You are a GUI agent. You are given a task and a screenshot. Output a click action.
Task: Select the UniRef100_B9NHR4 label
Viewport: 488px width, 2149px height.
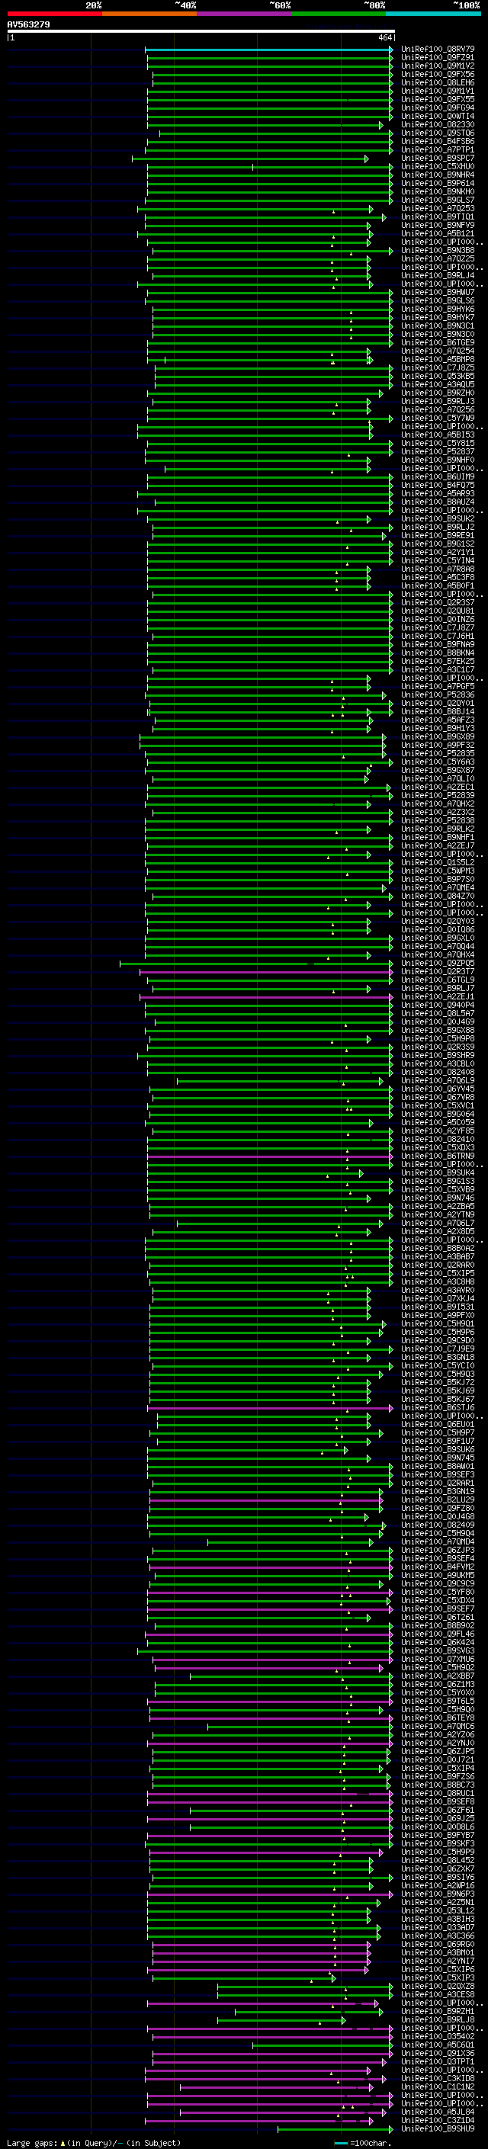pyautogui.click(x=438, y=175)
